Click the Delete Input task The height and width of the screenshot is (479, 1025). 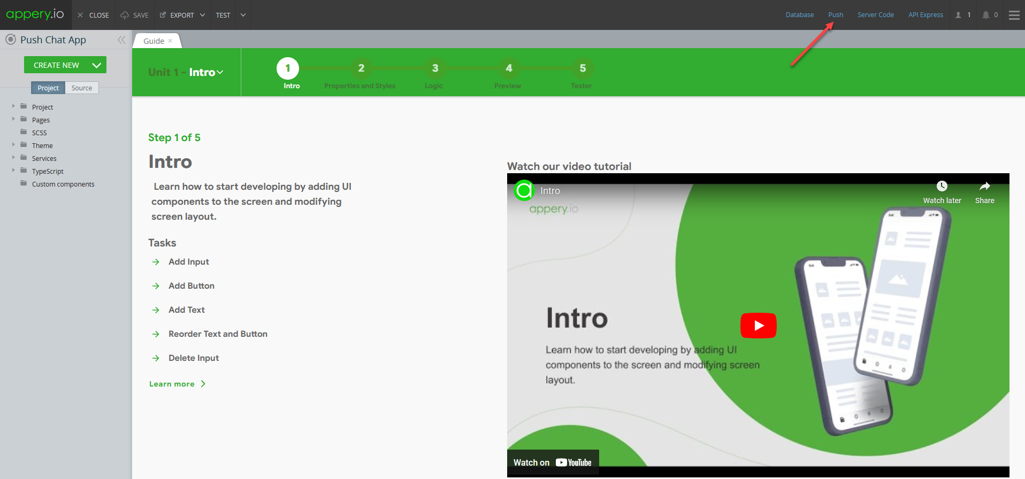(194, 358)
